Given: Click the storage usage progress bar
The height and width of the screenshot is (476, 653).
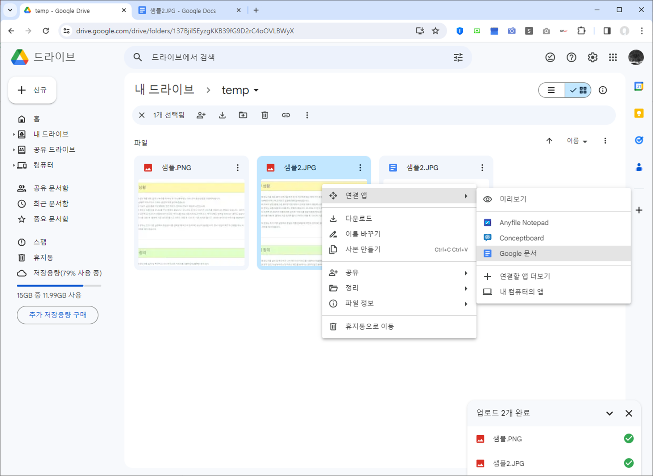Looking at the screenshot, I should pyautogui.click(x=59, y=285).
